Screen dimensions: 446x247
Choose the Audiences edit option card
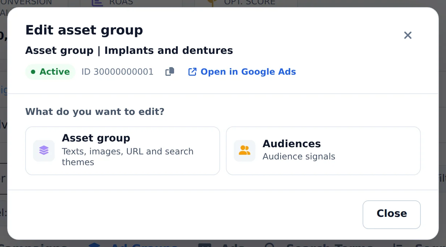323,151
